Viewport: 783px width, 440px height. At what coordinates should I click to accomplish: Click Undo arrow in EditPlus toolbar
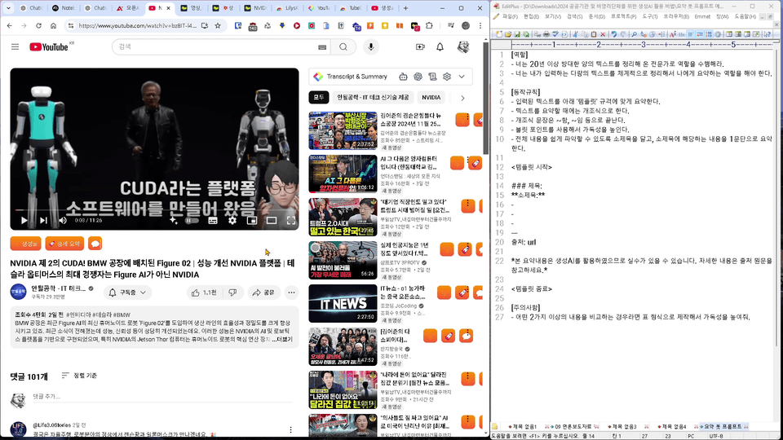[614, 34]
